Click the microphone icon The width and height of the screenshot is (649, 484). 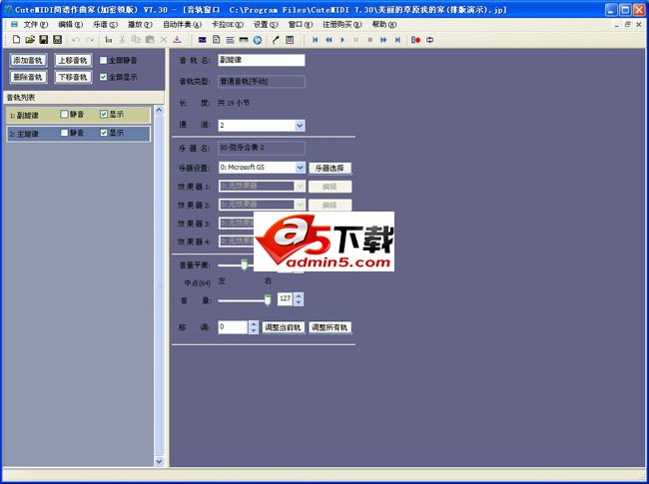(x=276, y=40)
